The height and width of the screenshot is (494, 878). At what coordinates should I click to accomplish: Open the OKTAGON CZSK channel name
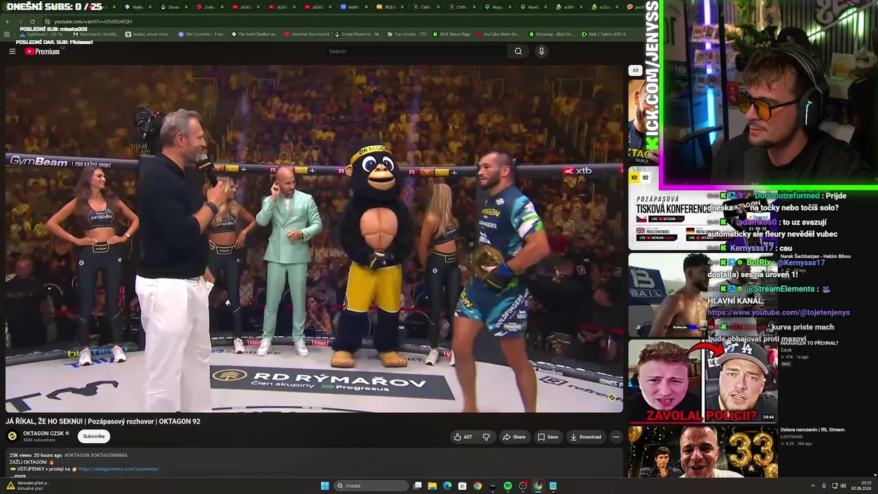(x=43, y=434)
